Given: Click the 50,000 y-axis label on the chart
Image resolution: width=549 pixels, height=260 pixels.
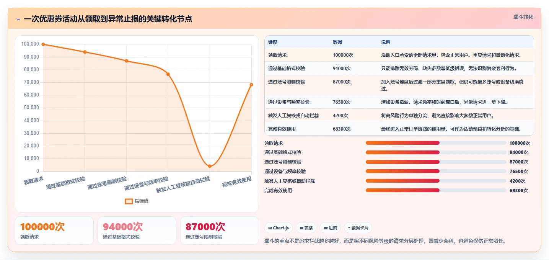Looking at the screenshot, I should click(x=31, y=108).
